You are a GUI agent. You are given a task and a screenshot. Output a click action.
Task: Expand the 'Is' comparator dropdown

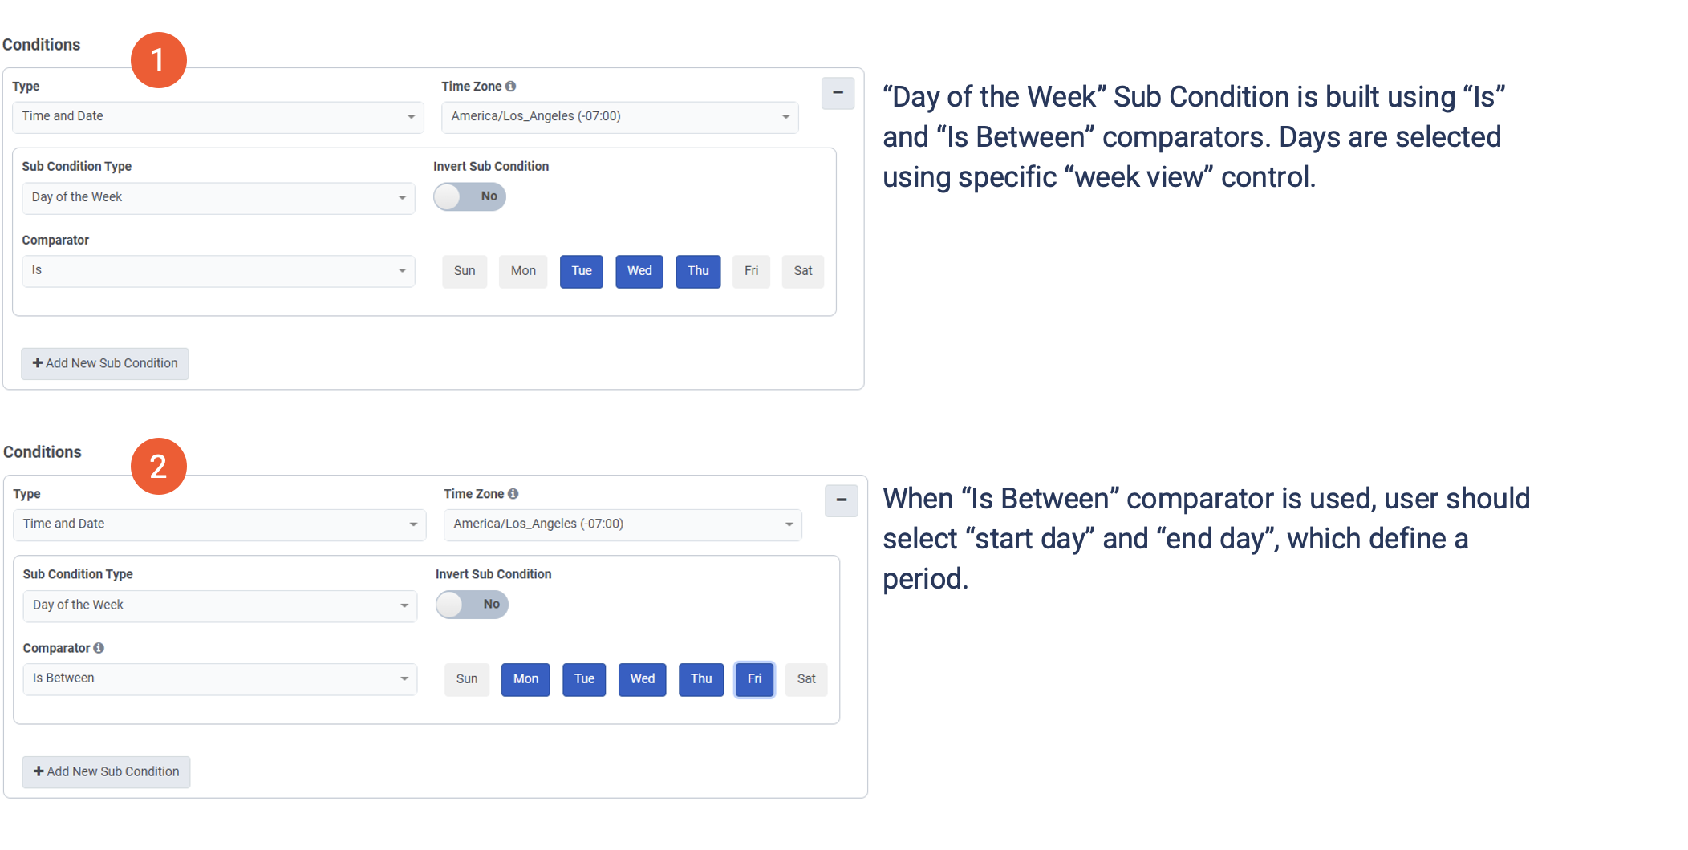[x=217, y=271]
